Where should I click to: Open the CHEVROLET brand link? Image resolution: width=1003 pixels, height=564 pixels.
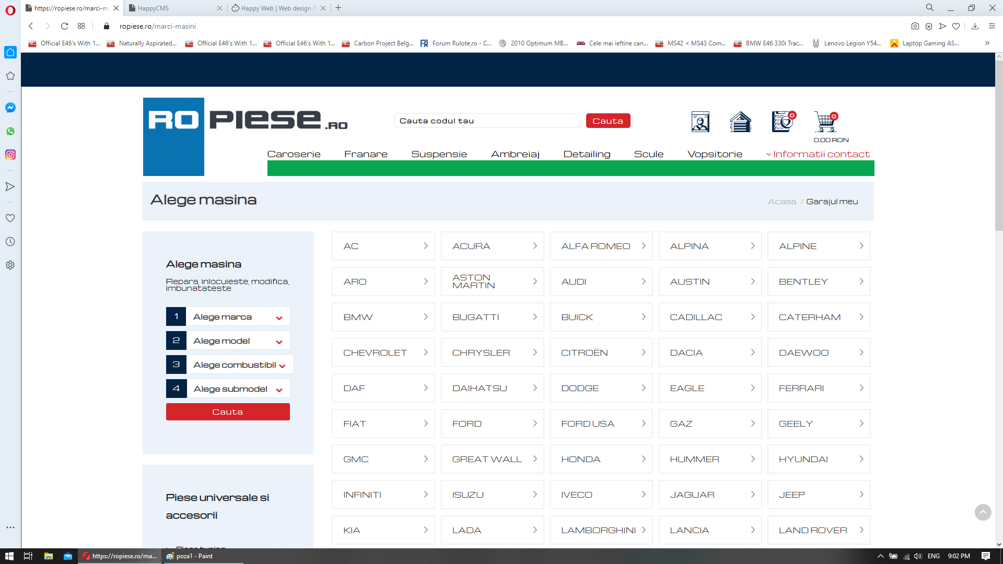click(x=383, y=352)
